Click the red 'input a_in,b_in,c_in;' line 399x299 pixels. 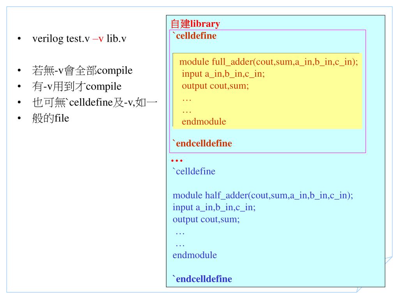coord(223,74)
